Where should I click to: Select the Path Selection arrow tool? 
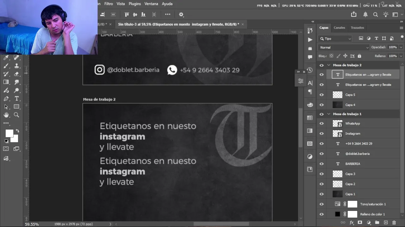coord(6,107)
